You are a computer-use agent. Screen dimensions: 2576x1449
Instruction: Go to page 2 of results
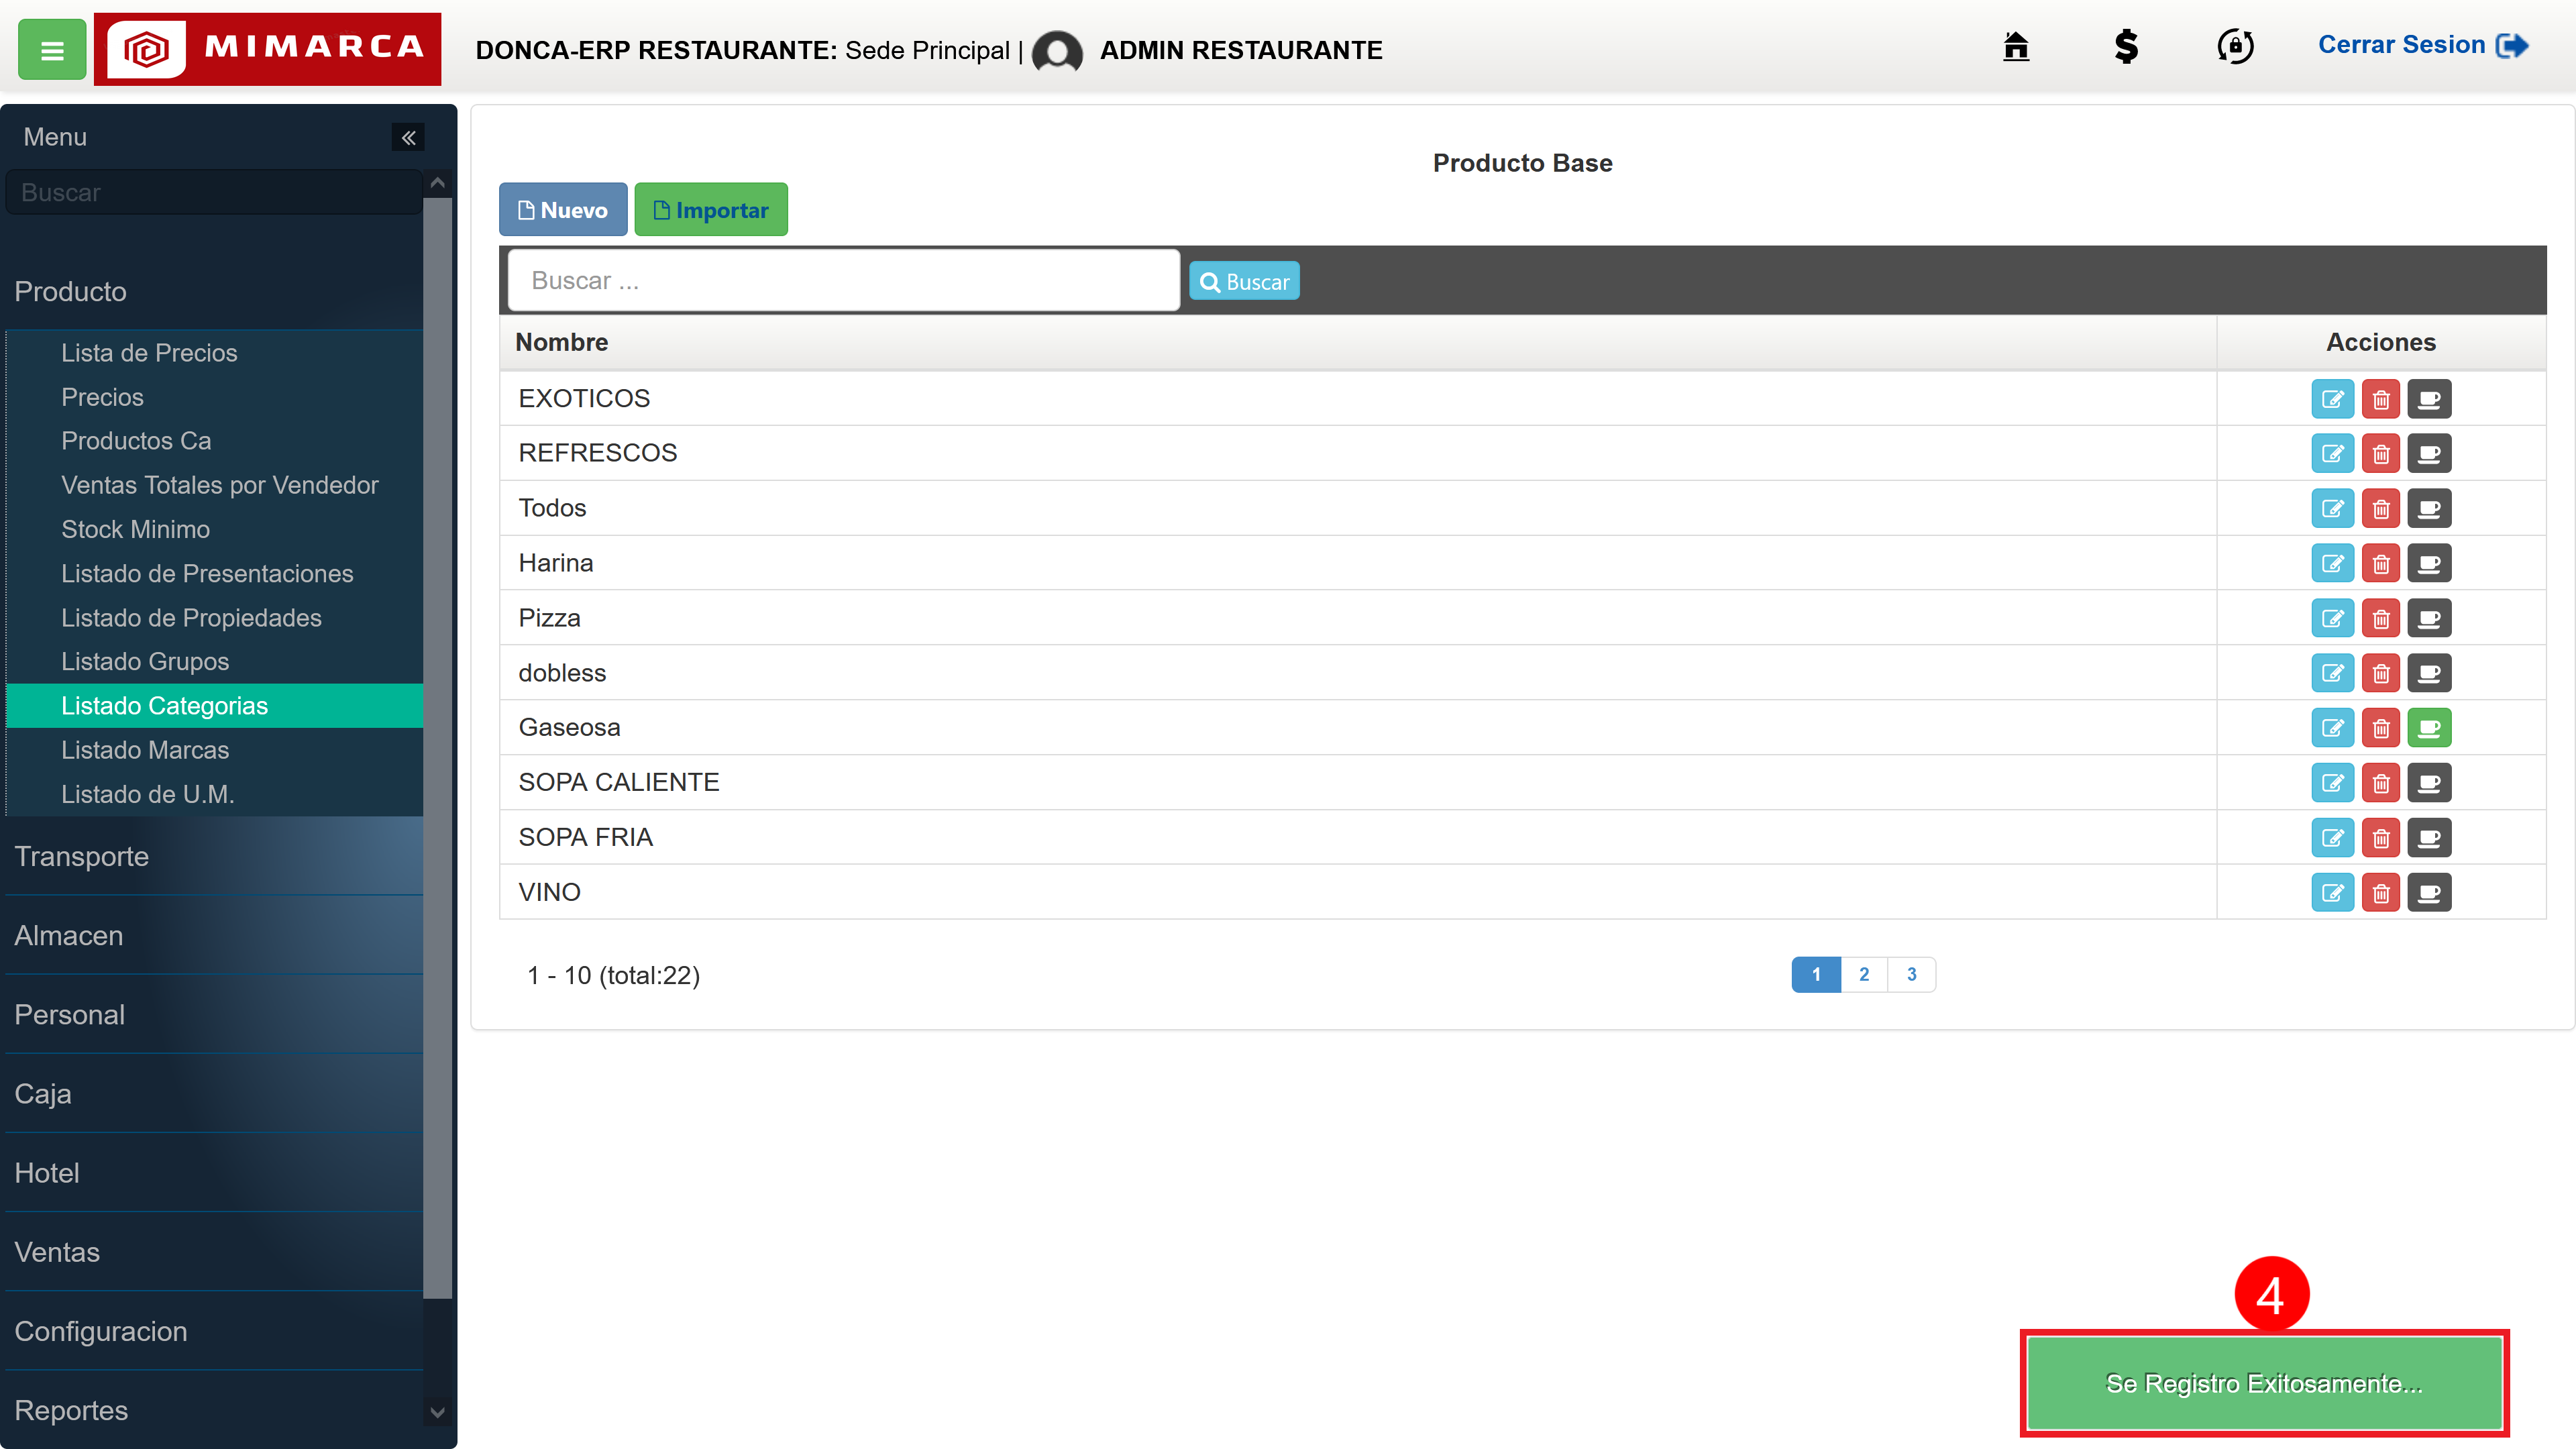[1864, 975]
